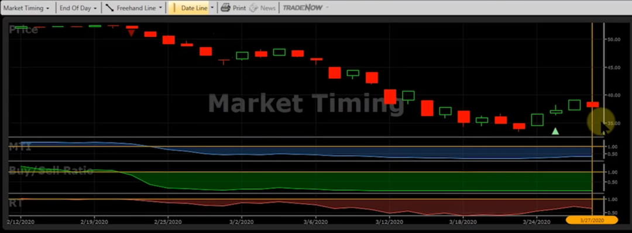This screenshot has height=233, width=632.
Task: Click the 3/18/2020 date axis label
Action: (463, 221)
